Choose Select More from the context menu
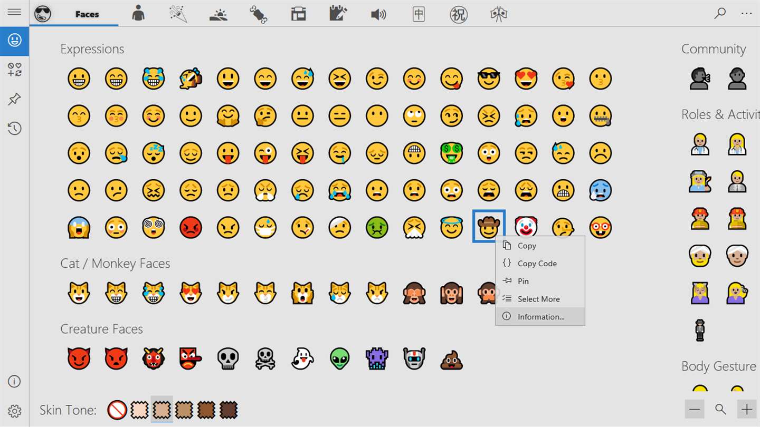 pos(540,299)
